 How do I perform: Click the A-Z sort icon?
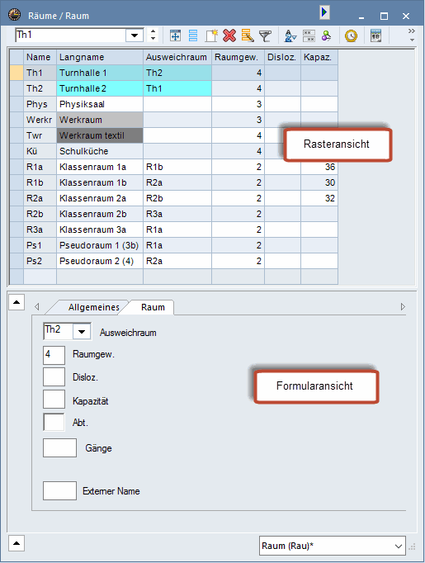click(290, 35)
